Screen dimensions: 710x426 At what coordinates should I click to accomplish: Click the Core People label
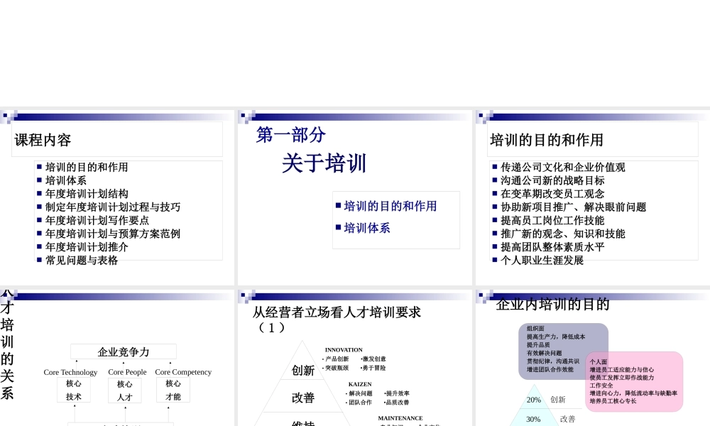[x=127, y=372]
